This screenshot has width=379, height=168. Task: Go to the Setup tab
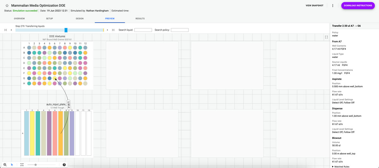click(x=50, y=19)
